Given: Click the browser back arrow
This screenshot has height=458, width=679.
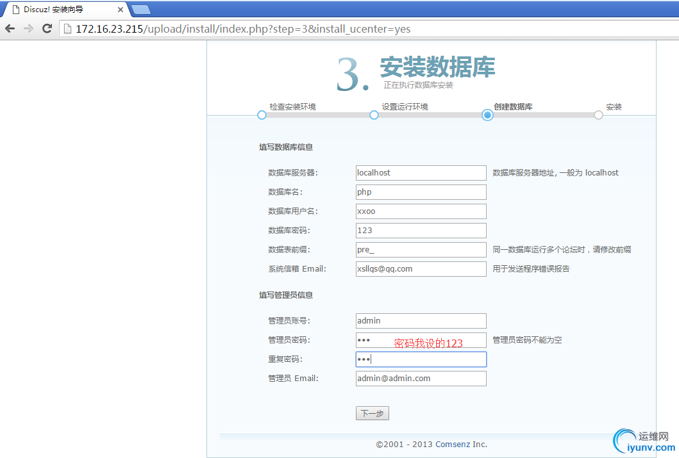Looking at the screenshot, I should point(10,29).
